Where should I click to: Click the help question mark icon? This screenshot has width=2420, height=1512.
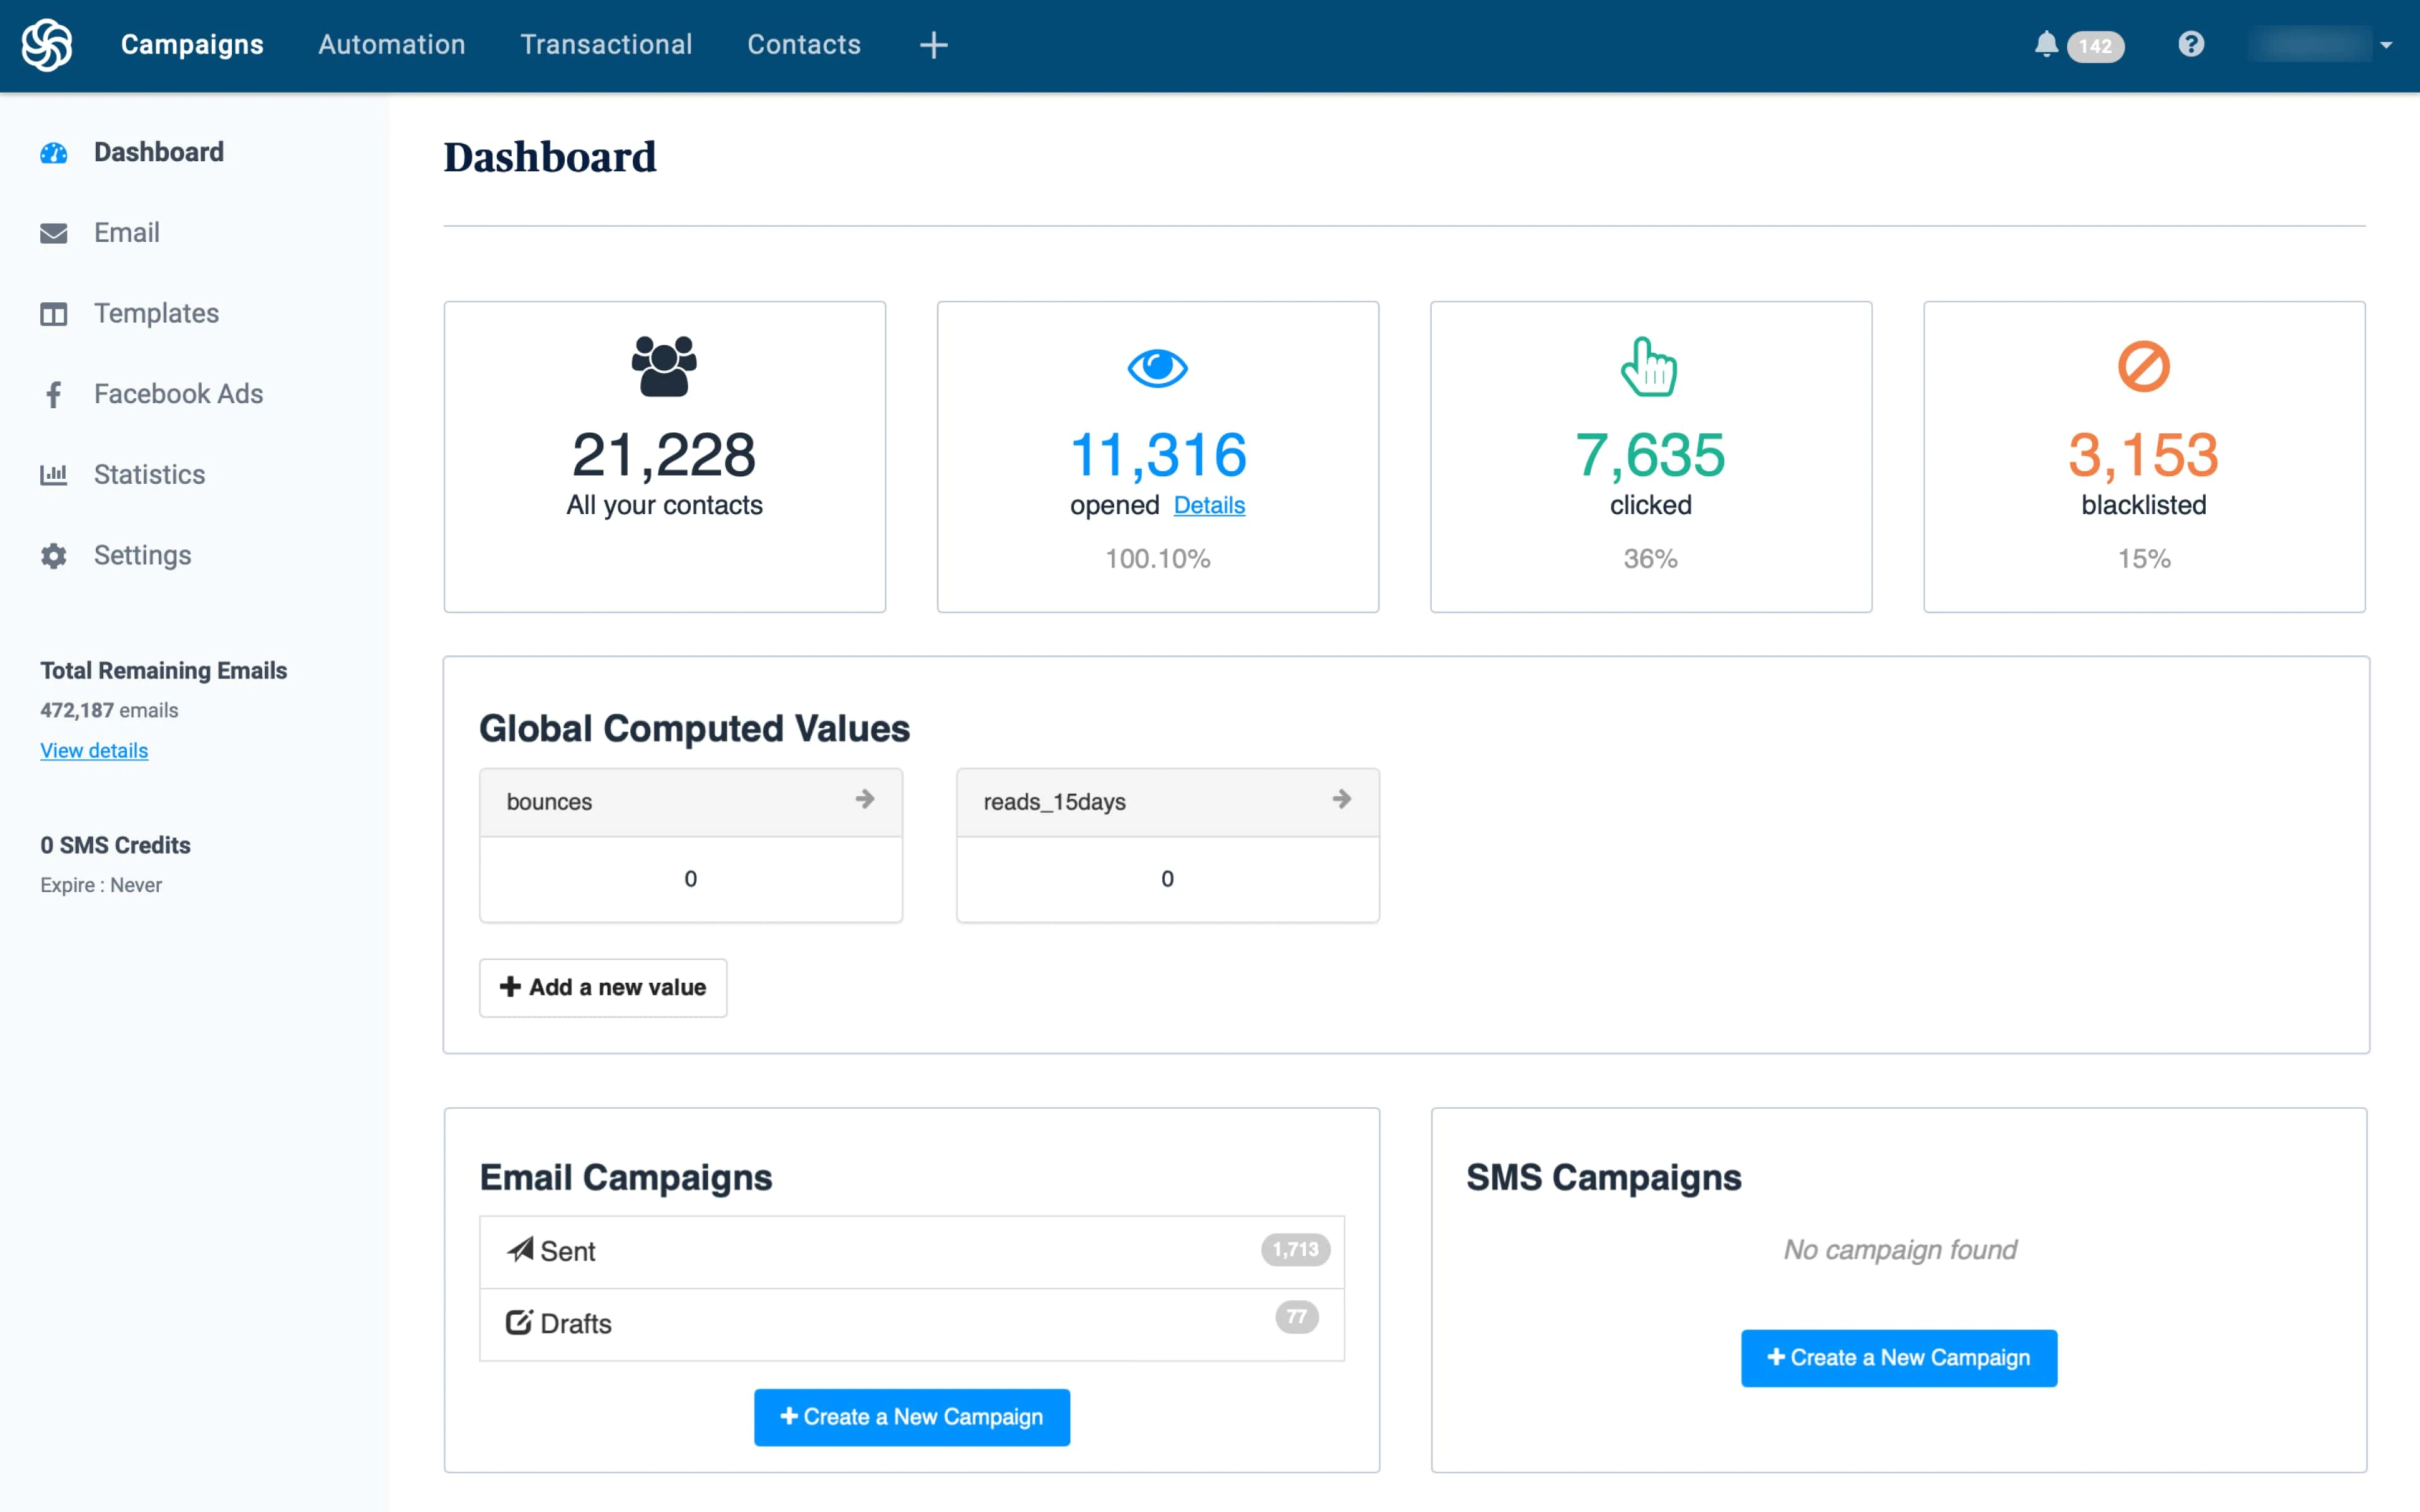[2190, 45]
